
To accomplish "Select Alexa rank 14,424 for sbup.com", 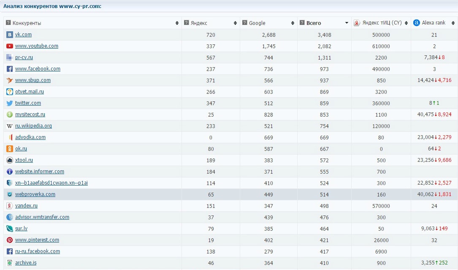I will click(425, 80).
